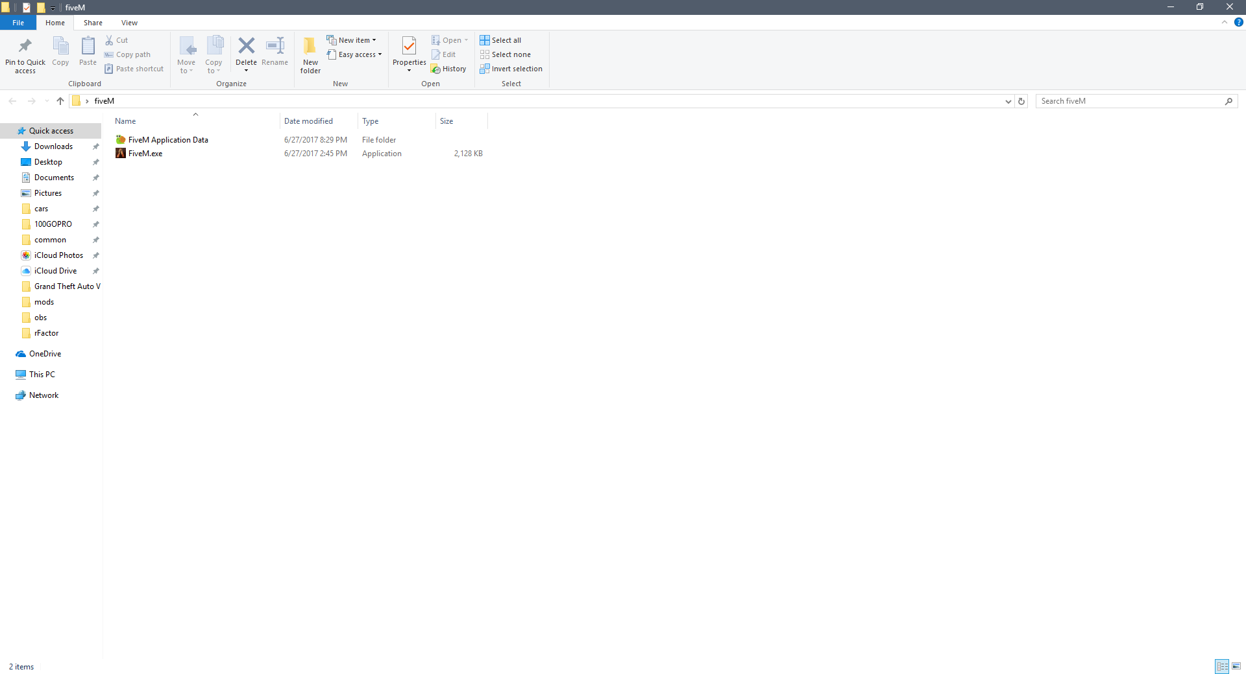
Task: Go up one folder level
Action: pyautogui.click(x=60, y=101)
